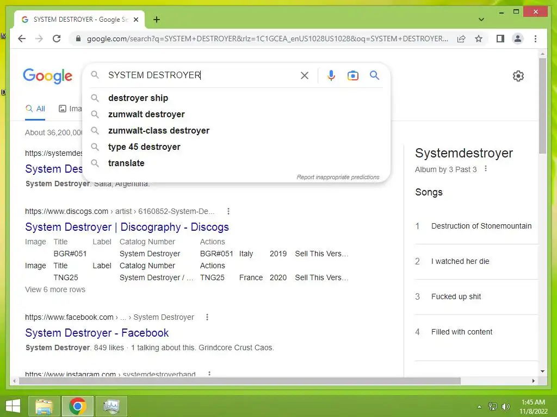Share this page icon in address bar
557x417 pixels.
[x=461, y=39]
